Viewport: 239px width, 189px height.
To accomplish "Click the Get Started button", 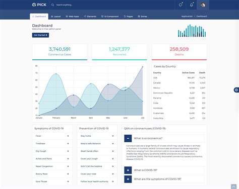I will pos(40,35).
